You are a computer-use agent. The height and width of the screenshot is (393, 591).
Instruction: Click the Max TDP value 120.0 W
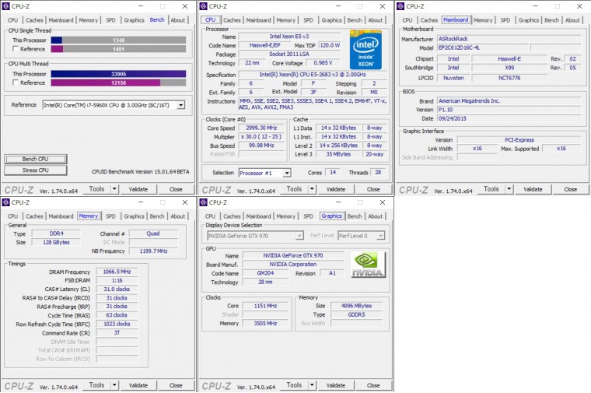pos(330,45)
